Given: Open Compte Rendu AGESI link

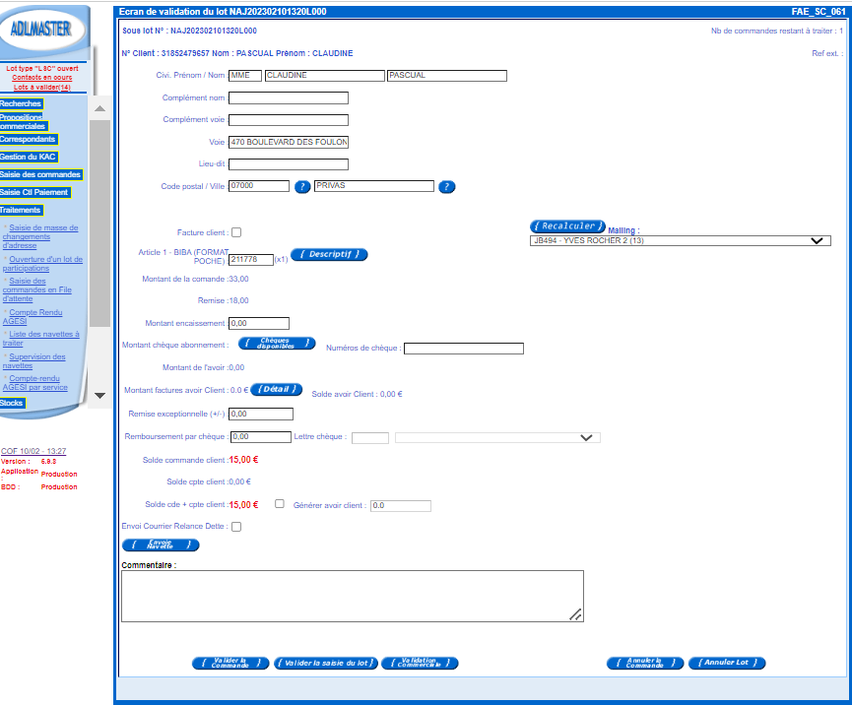Looking at the screenshot, I should pos(33,317).
